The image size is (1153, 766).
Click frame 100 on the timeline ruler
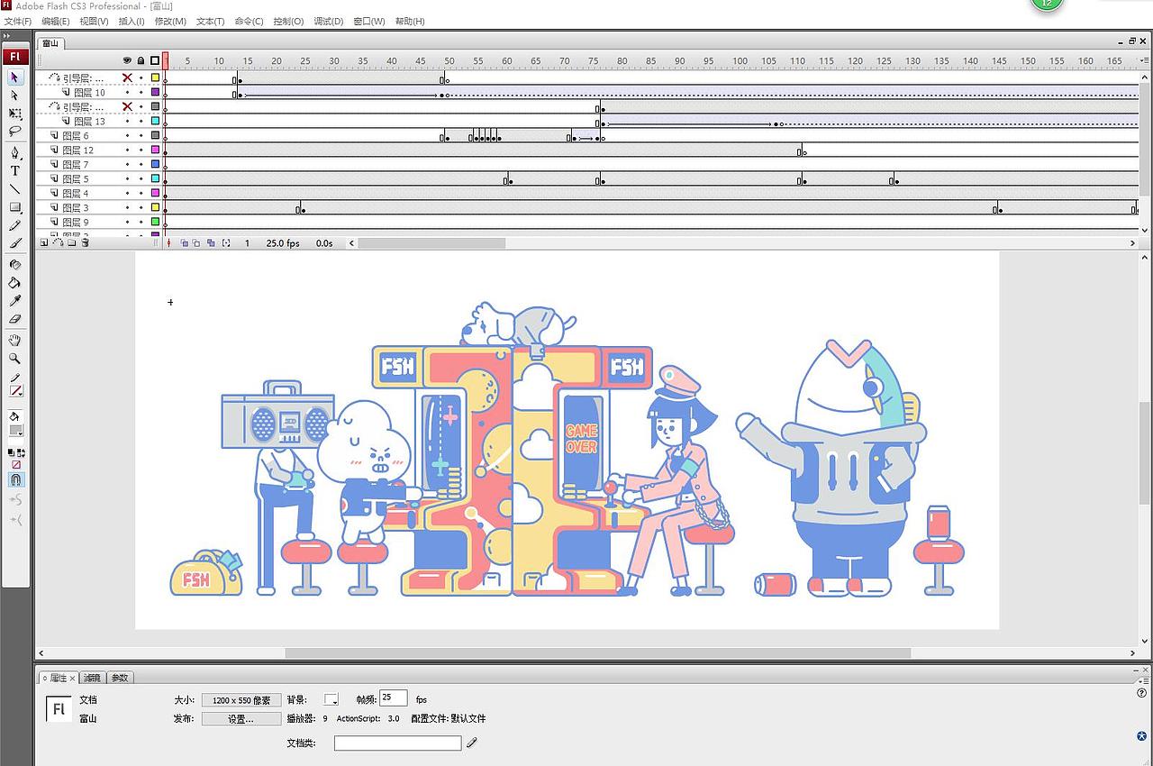pyautogui.click(x=740, y=60)
